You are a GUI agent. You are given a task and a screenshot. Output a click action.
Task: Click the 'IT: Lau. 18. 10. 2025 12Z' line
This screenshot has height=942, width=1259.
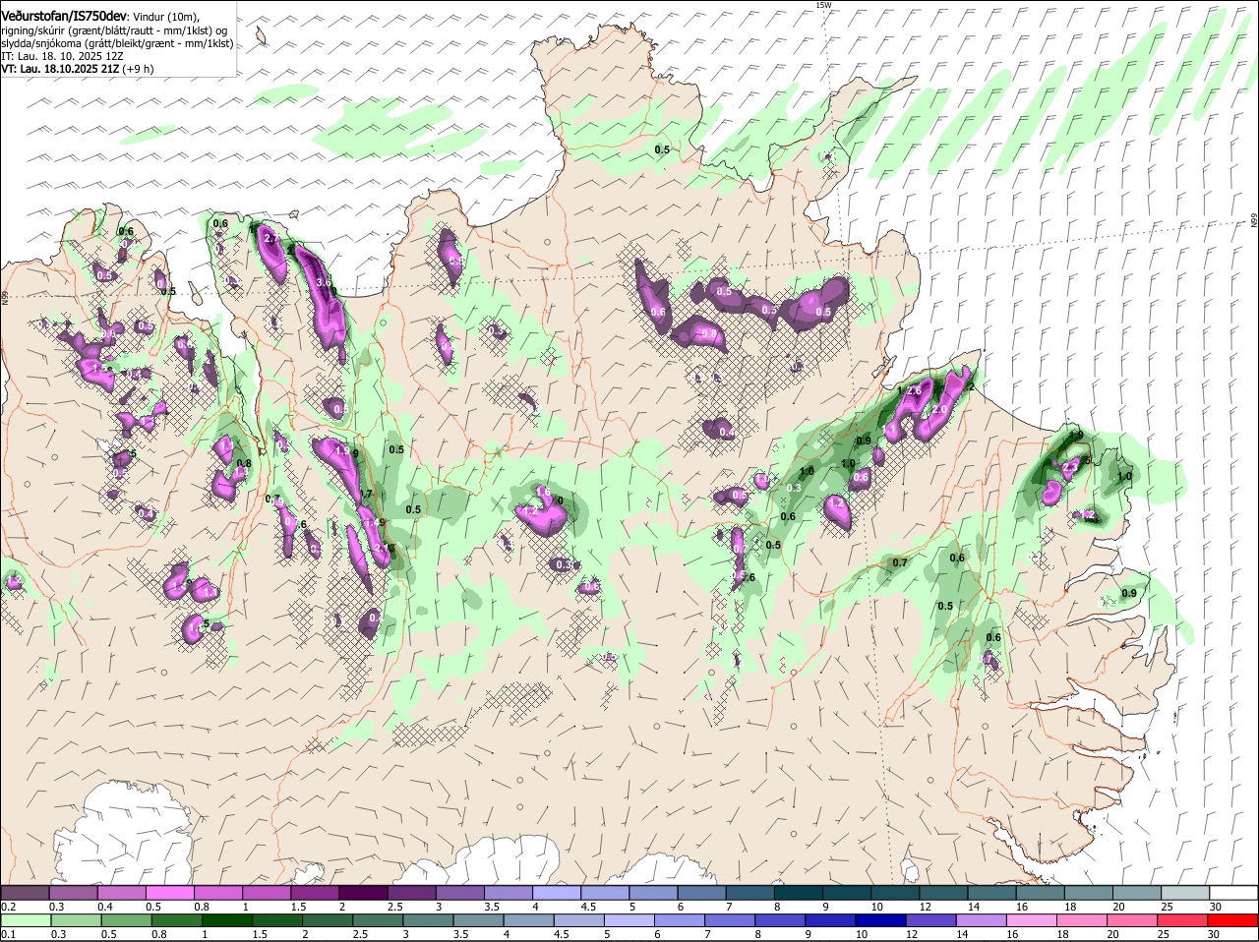(62, 56)
